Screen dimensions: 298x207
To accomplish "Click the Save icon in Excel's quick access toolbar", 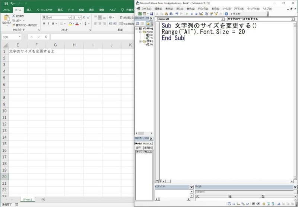I will tap(6, 3).
